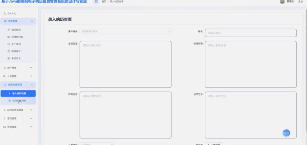Image resolution: width=307 pixels, height=145 pixels.
Task: Click the info icon beside 关于我们
Action: [x=9, y=44]
